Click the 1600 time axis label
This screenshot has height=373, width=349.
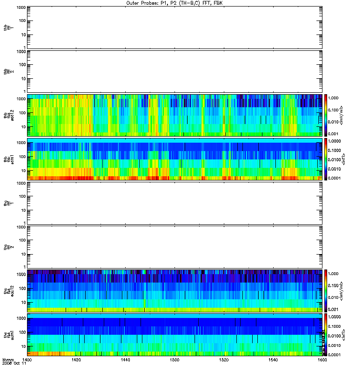point(322,359)
